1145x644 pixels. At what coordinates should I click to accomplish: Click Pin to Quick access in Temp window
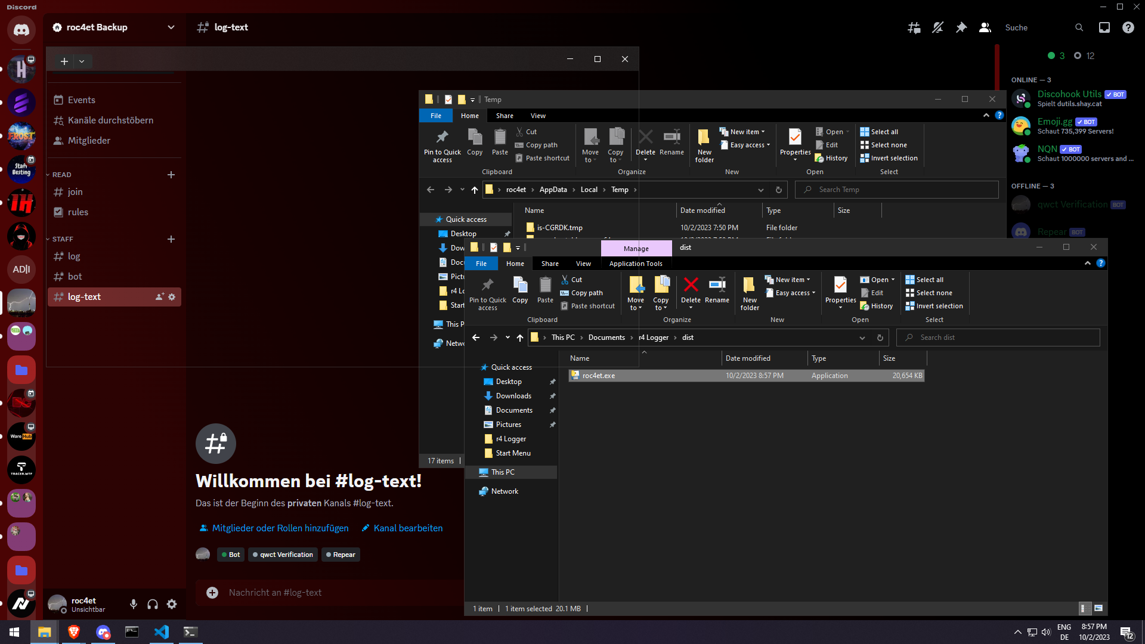click(x=442, y=145)
